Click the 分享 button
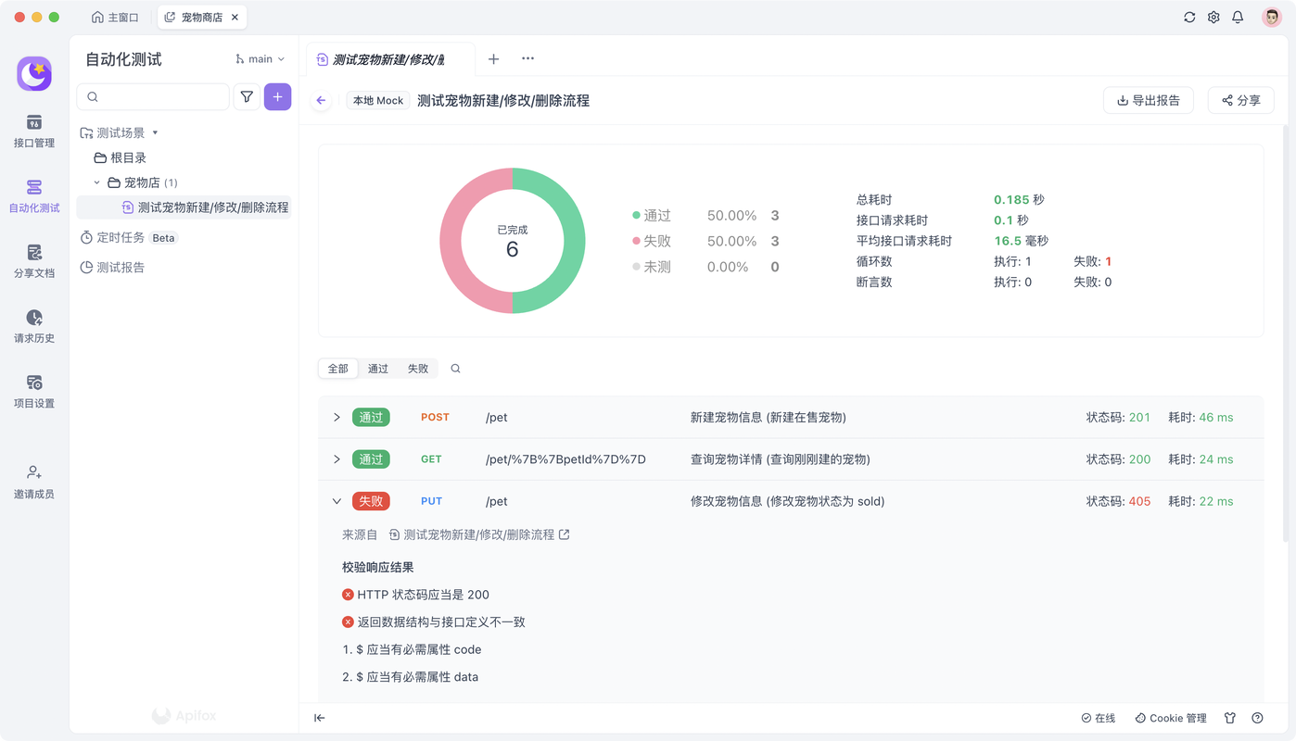 click(x=1241, y=100)
